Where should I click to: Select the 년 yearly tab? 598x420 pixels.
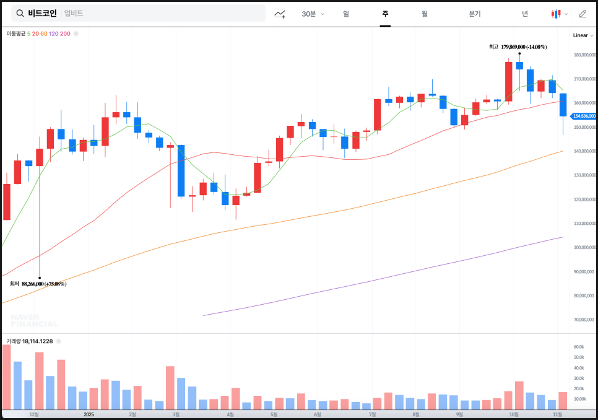(x=524, y=14)
